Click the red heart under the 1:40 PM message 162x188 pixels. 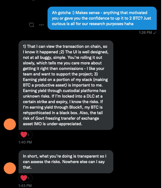tap(24, 135)
